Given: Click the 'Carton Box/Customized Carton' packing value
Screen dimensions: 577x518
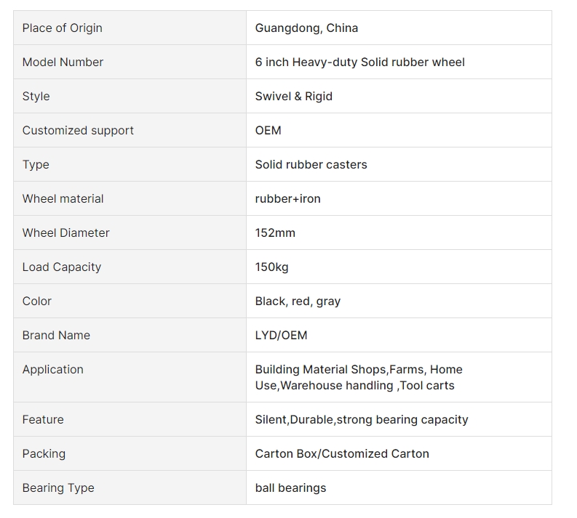Looking at the screenshot, I should point(342,454).
